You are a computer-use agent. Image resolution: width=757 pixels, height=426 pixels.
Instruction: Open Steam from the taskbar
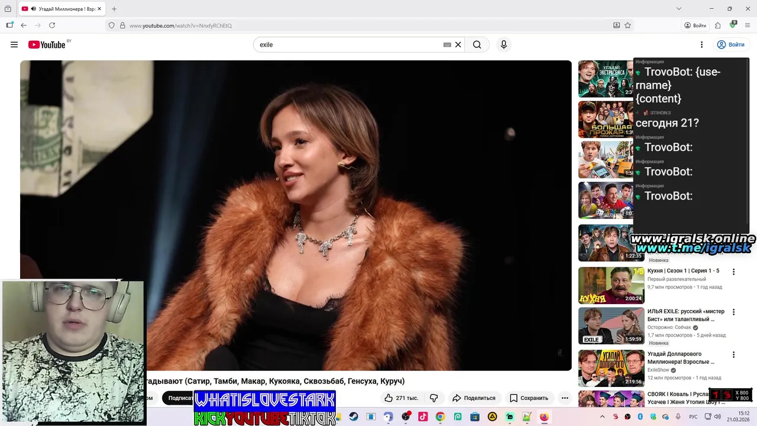(x=353, y=417)
